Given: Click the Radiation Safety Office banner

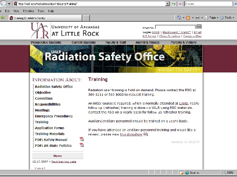Looking at the screenshot, I should [116, 59].
